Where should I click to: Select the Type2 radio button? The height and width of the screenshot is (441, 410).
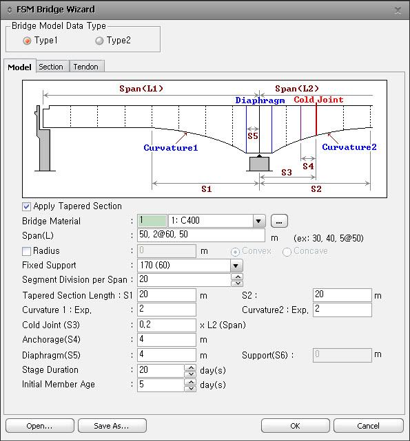[99, 41]
